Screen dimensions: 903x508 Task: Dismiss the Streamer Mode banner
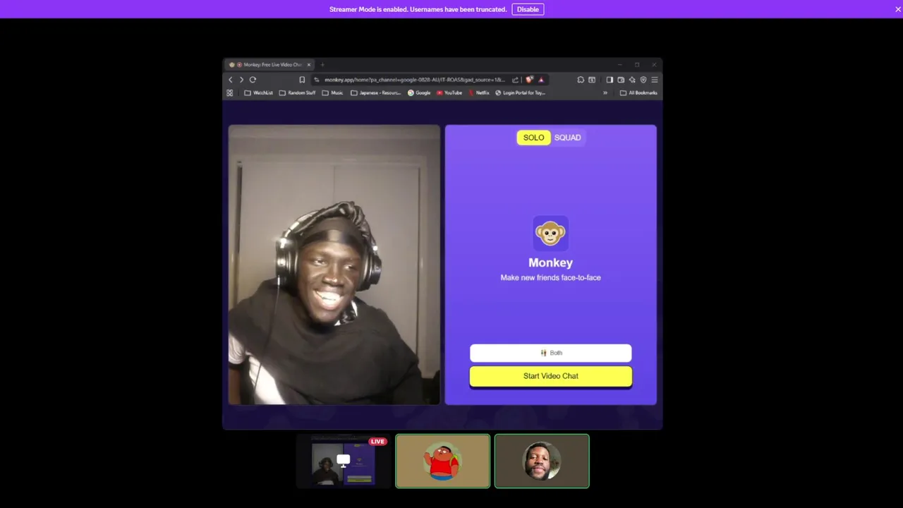[898, 9]
